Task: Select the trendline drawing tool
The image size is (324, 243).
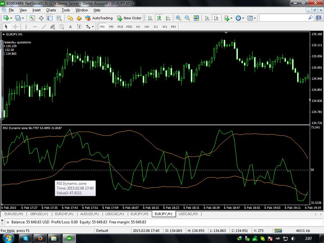Action: (44, 27)
